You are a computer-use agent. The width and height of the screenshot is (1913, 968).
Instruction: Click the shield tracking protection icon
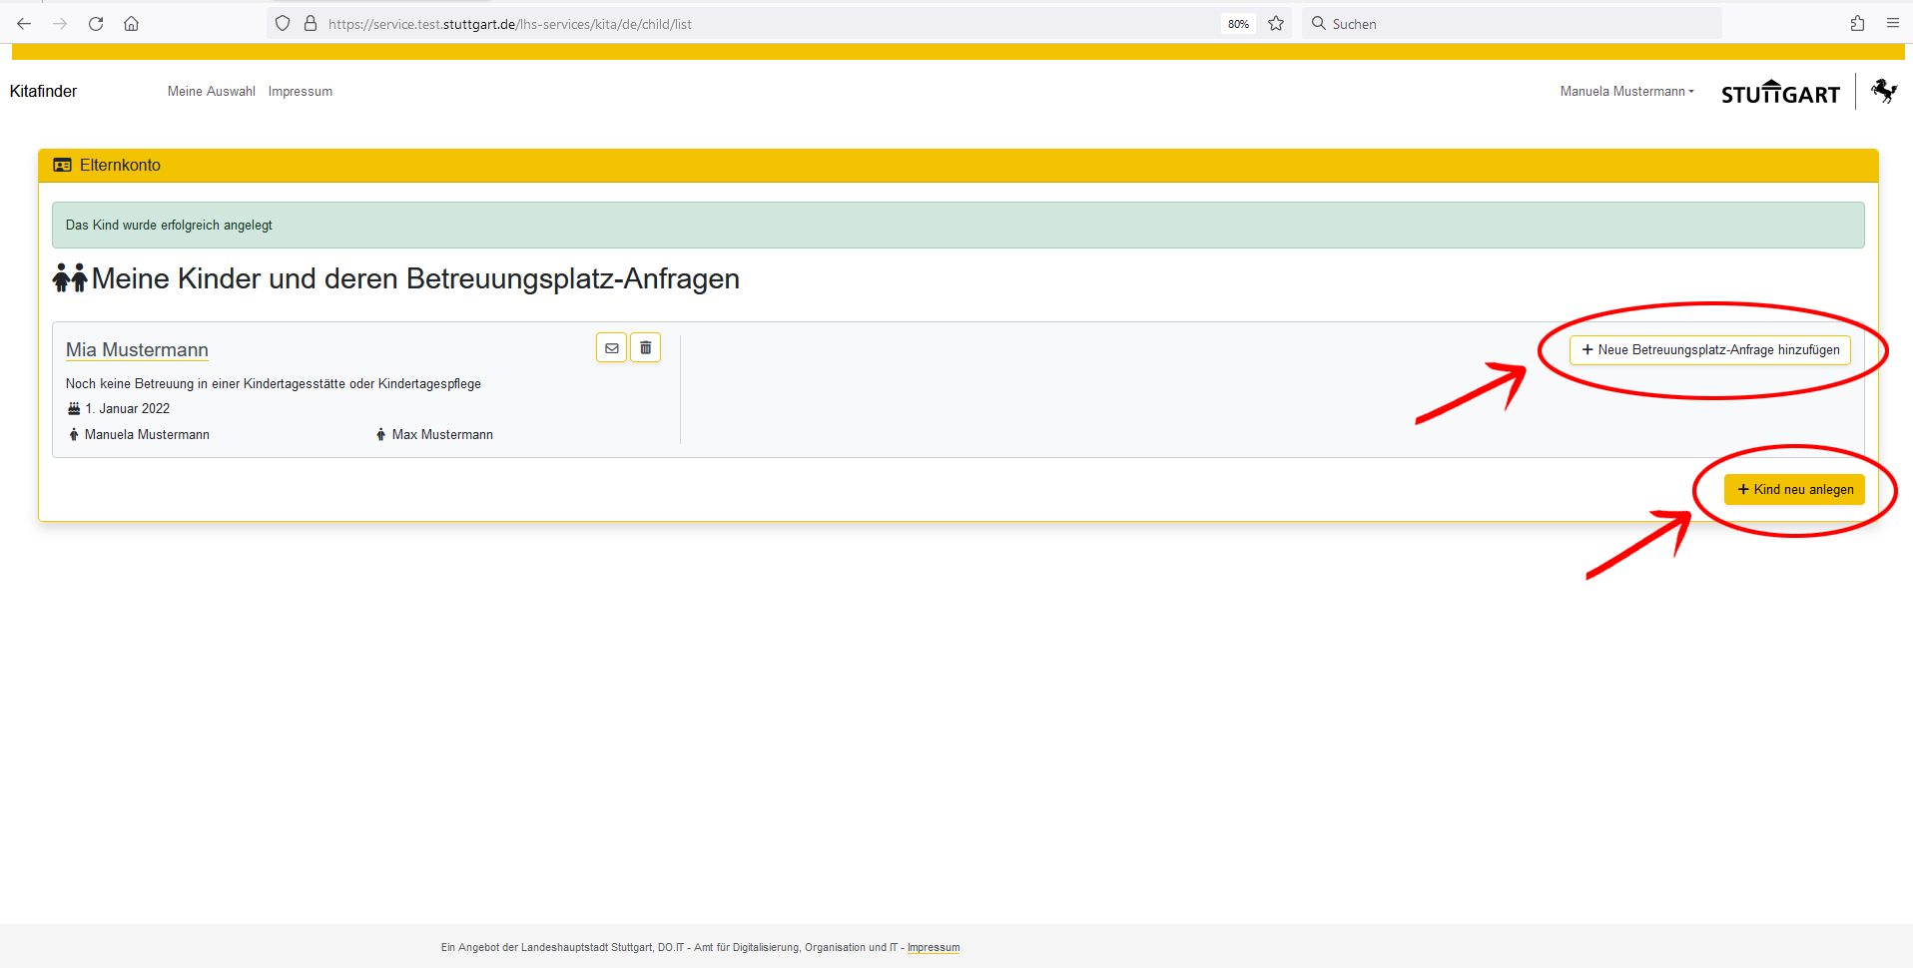283,24
